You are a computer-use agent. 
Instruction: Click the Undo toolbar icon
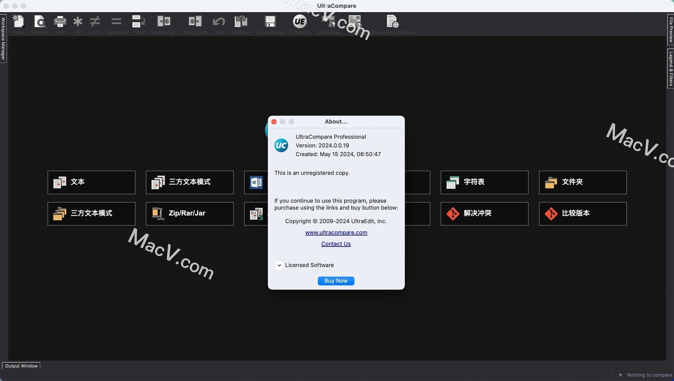tap(219, 21)
